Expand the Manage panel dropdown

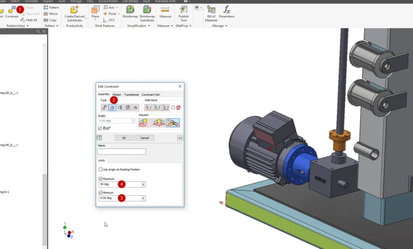226,26
